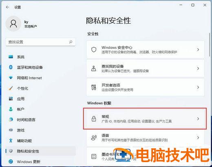Click the Bluetooth icon for 蓝牙和其他设备

click(x=11, y=67)
